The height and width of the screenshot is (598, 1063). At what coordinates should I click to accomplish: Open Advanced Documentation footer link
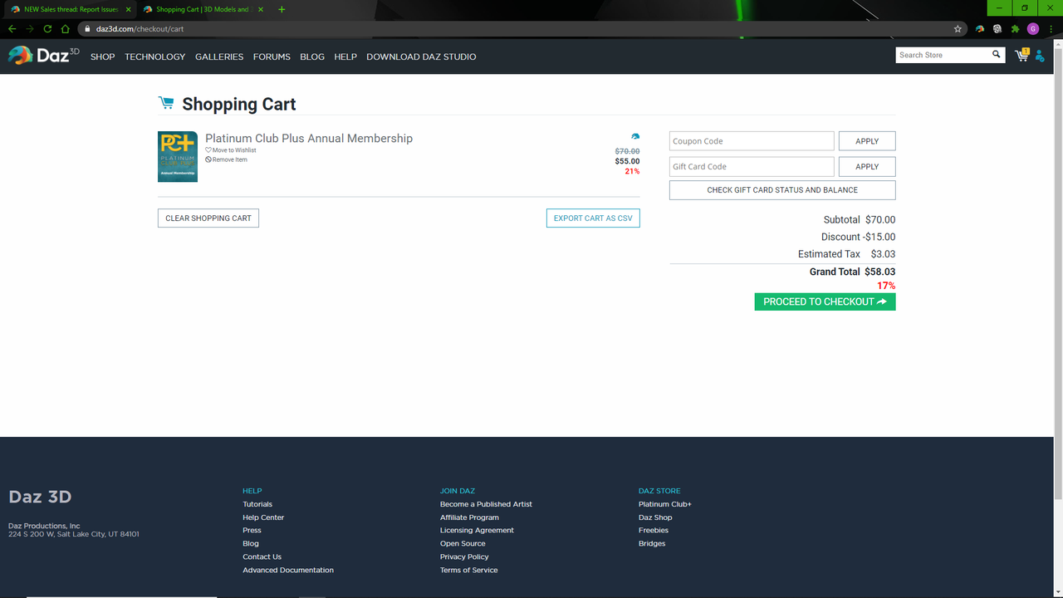click(x=288, y=570)
